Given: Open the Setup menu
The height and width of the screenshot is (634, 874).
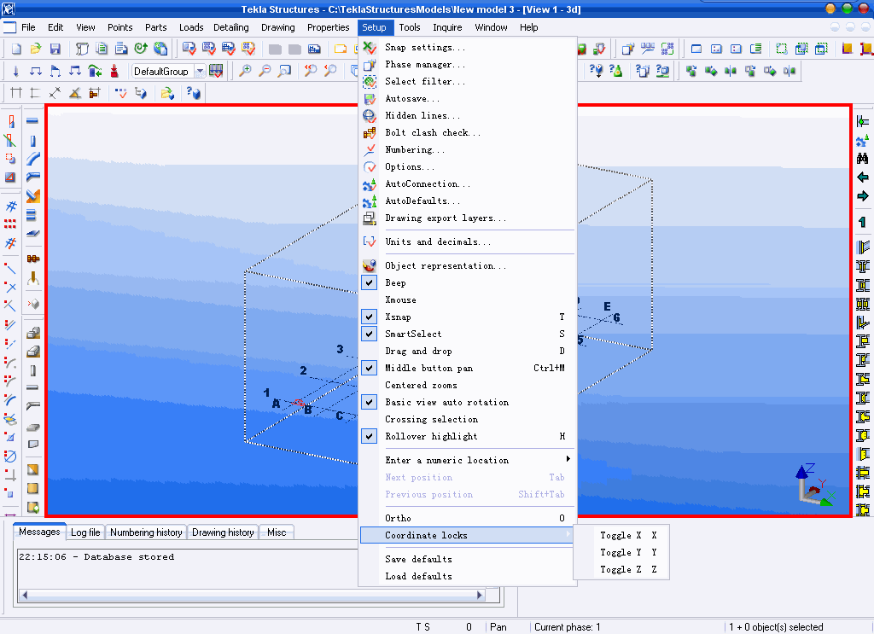Looking at the screenshot, I should (374, 27).
